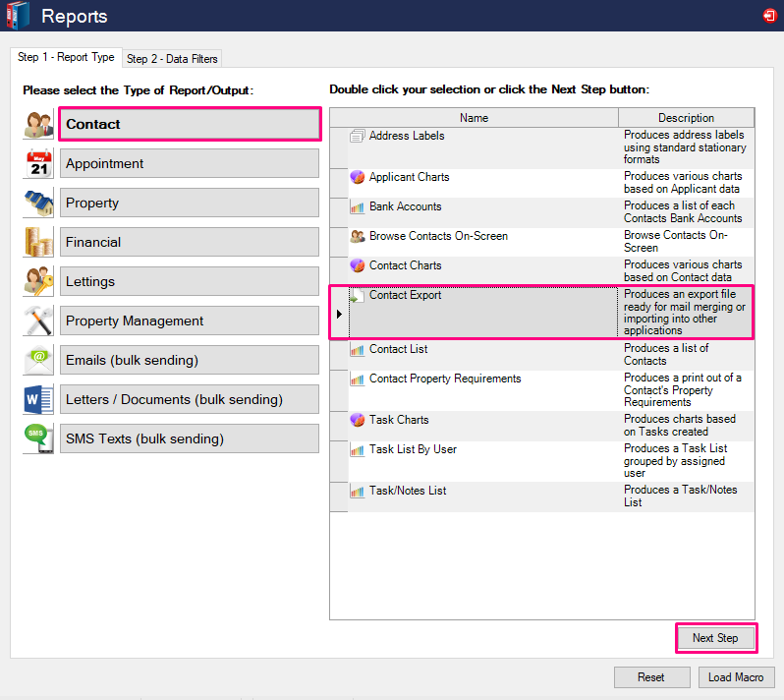
Task: Click the SMS Texts phone icon
Action: [x=39, y=439]
